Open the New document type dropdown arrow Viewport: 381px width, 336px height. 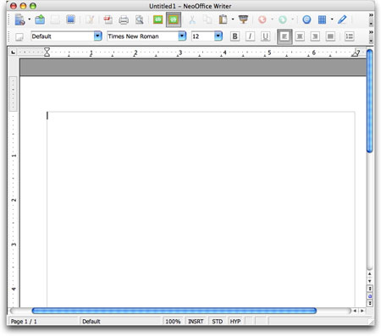point(29,19)
